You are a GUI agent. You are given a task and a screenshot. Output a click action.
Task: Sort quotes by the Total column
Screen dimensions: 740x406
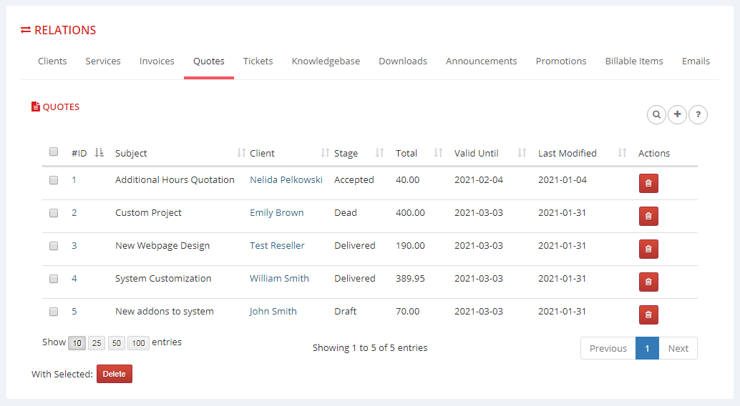406,153
